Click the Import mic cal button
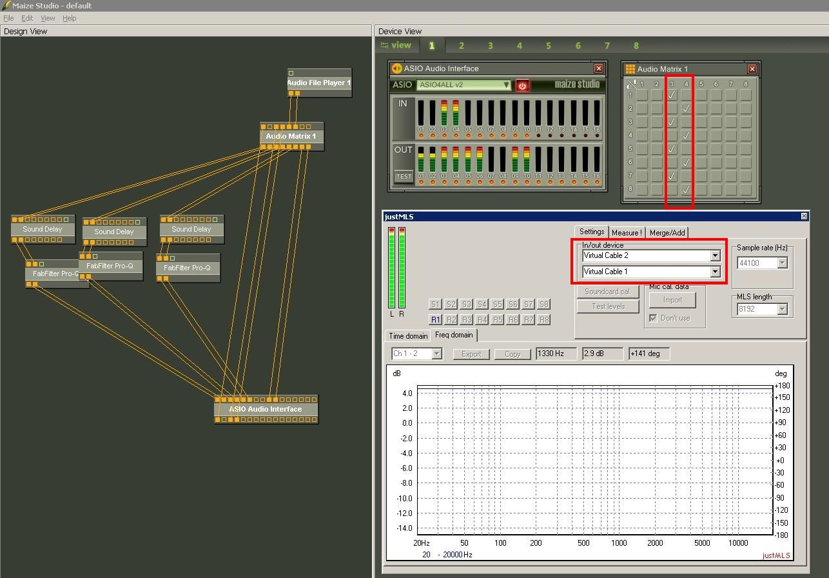This screenshot has height=578, width=829. 672,300
